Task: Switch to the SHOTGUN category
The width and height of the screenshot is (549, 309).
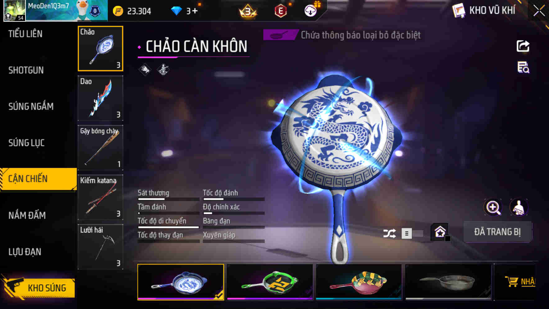Action: [x=26, y=70]
